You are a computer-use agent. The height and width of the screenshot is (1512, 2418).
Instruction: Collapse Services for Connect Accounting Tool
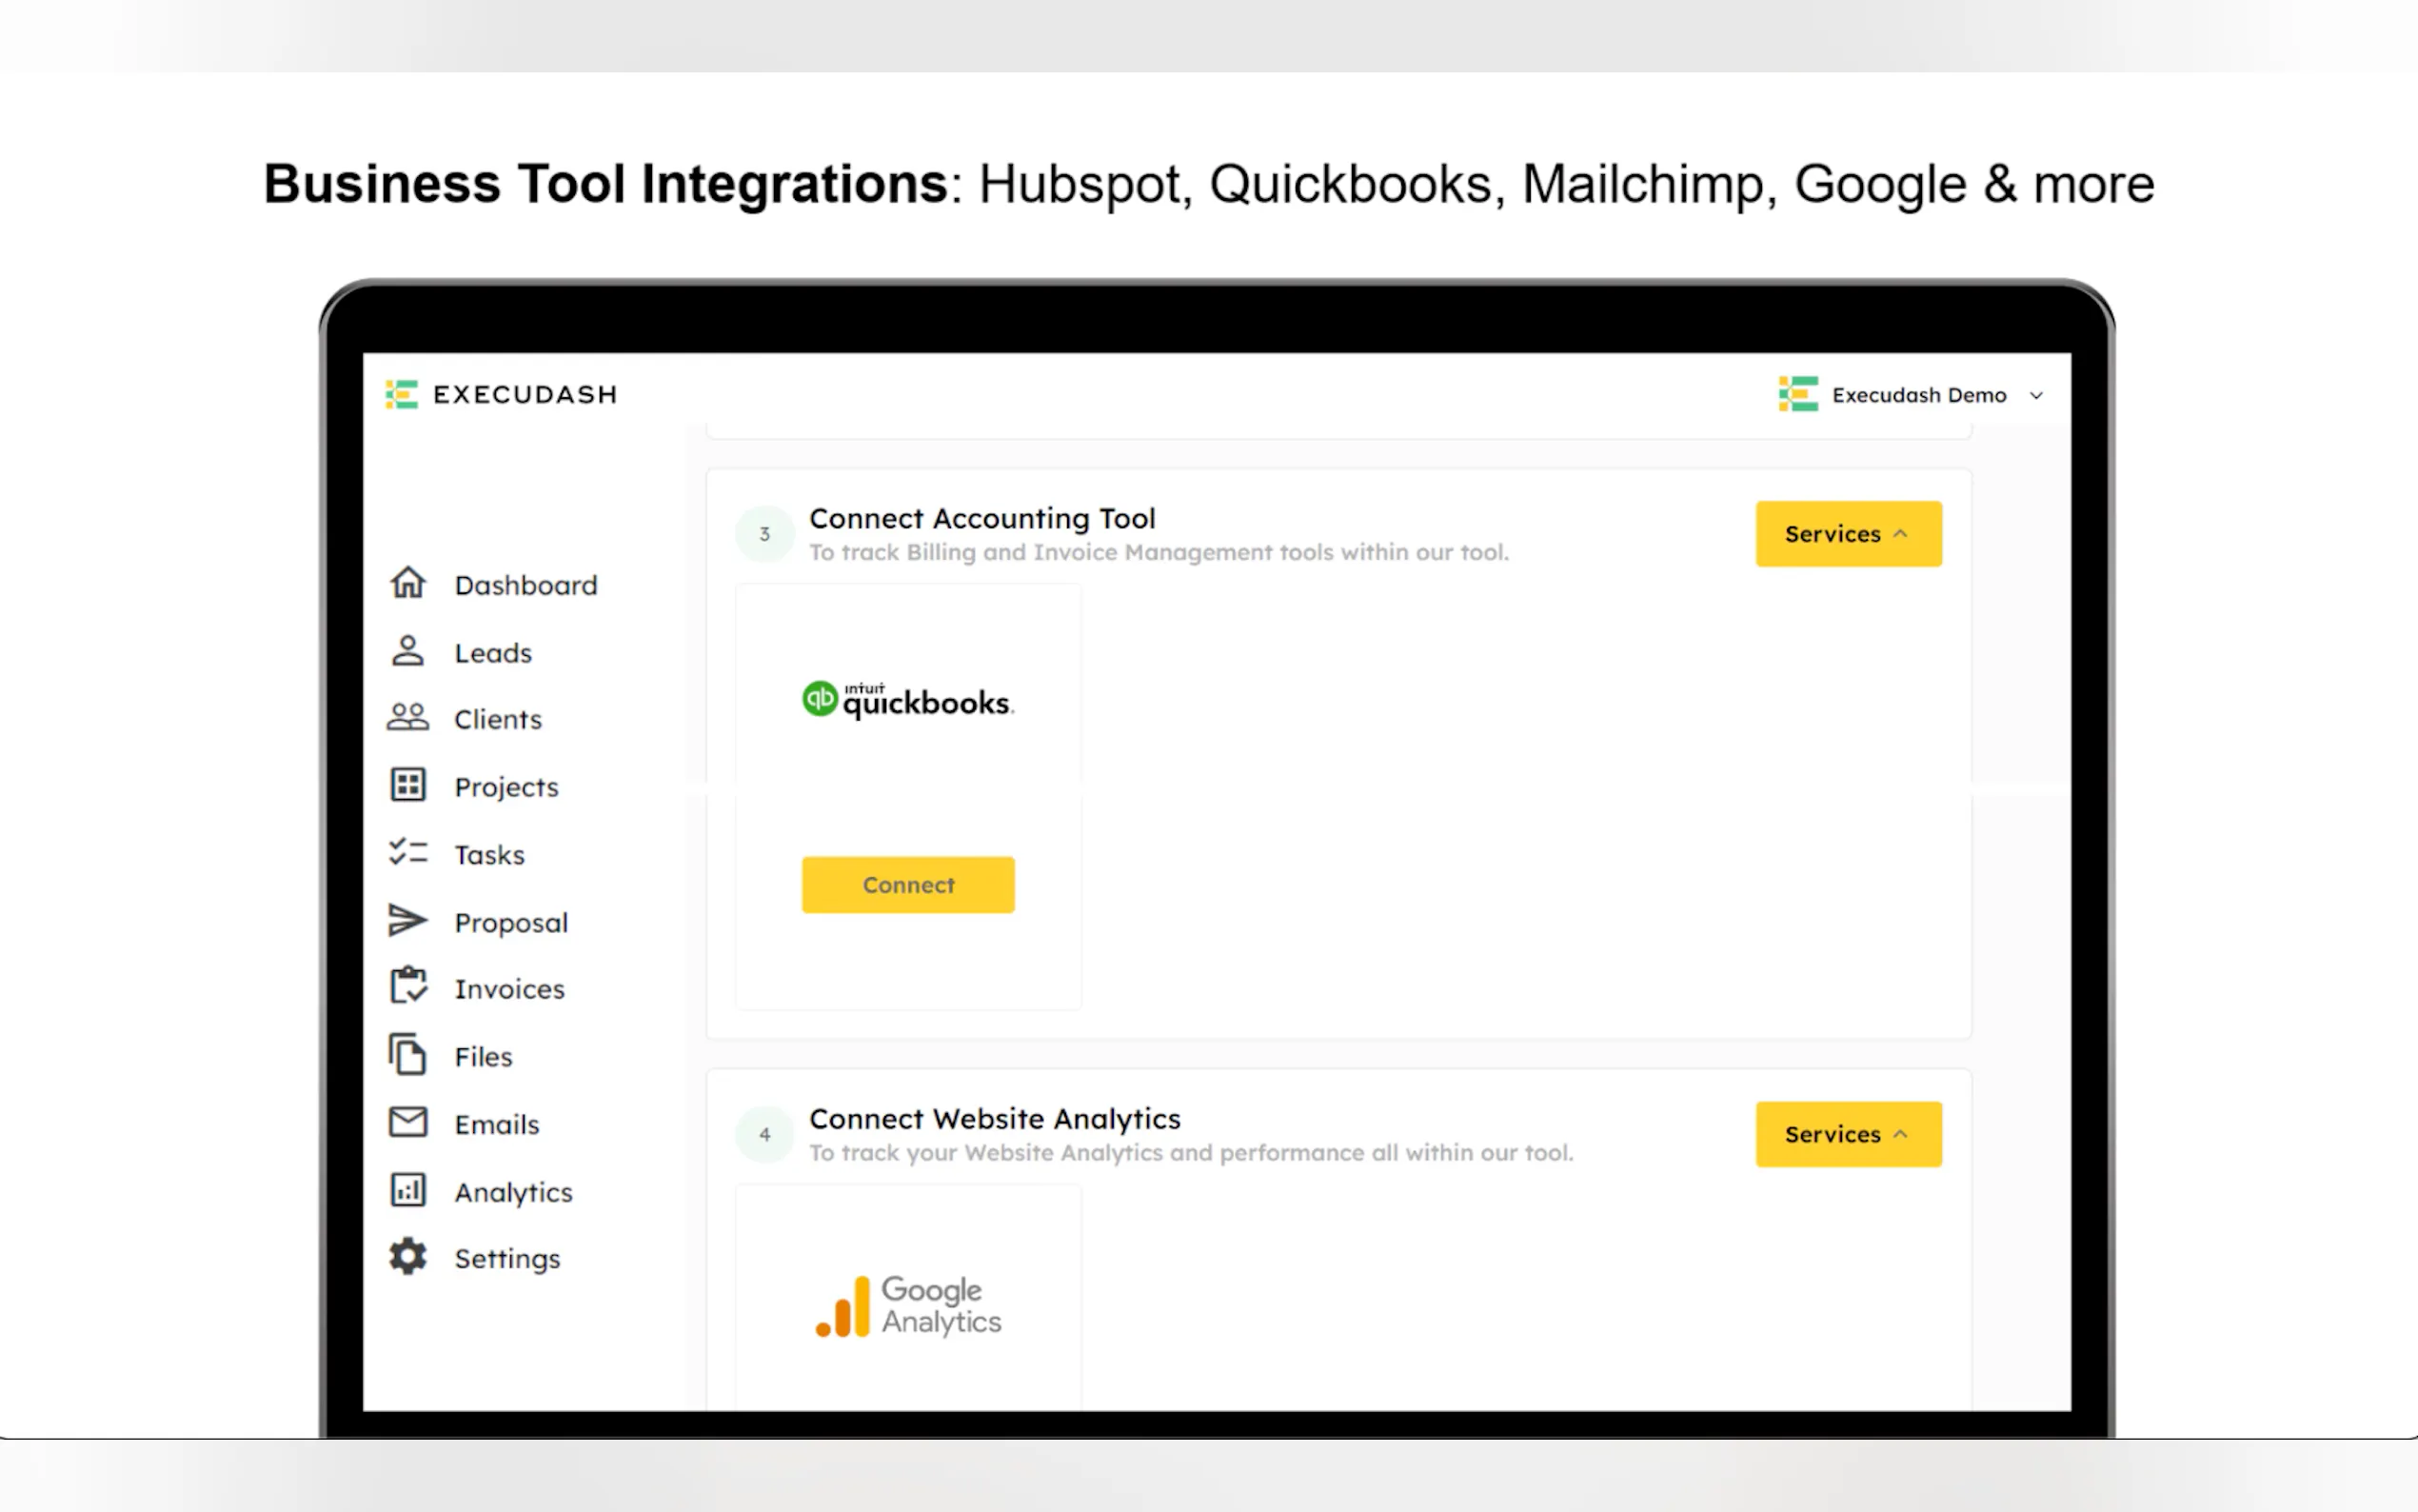pyautogui.click(x=1847, y=534)
